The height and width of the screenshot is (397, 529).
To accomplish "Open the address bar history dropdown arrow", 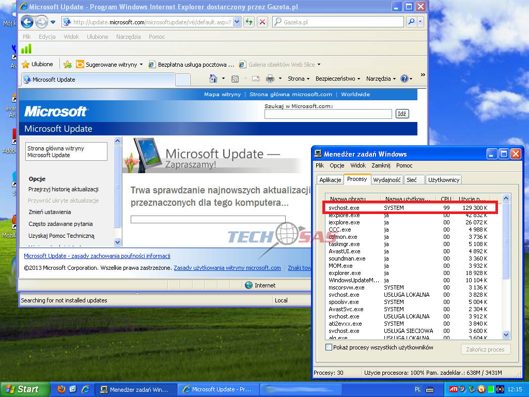I will tap(237, 22).
